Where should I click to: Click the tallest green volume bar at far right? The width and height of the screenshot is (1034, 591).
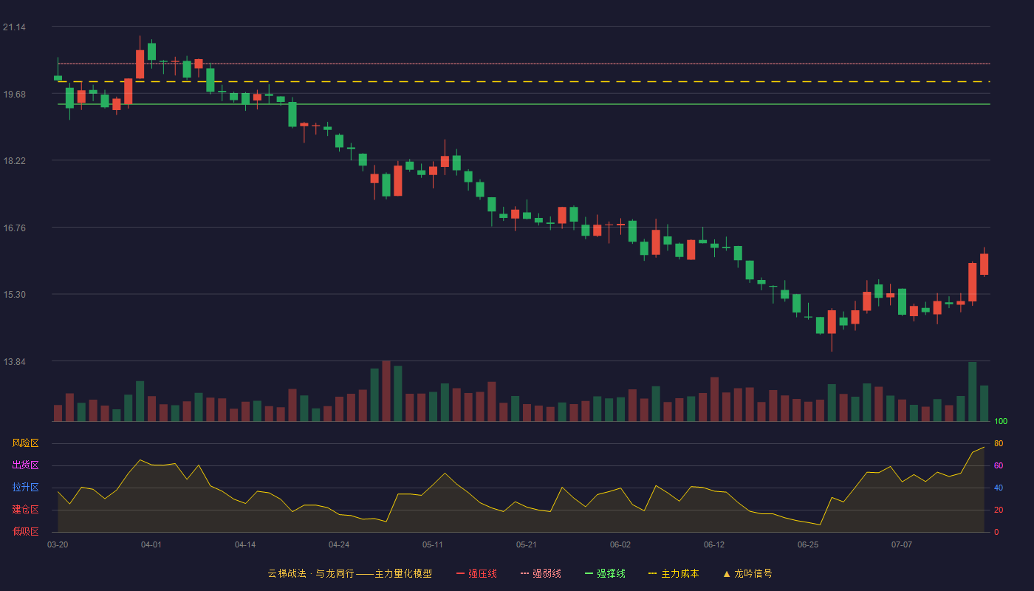[x=973, y=392]
